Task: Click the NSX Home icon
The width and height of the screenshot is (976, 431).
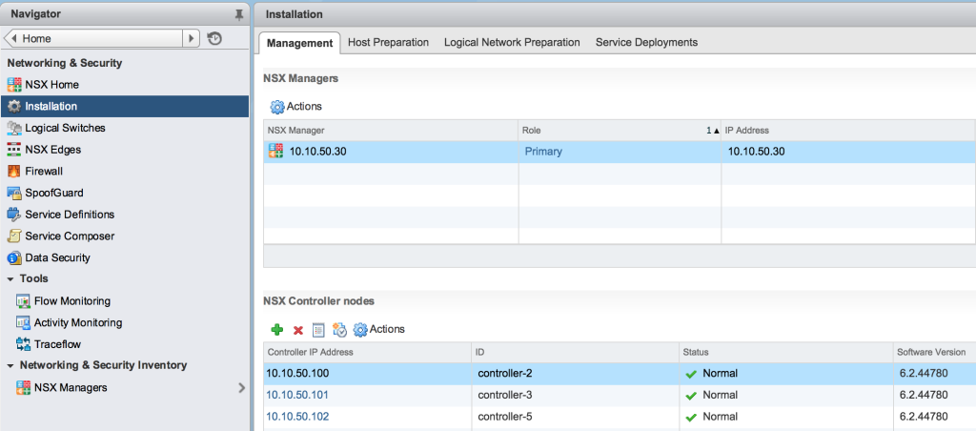Action: click(14, 85)
